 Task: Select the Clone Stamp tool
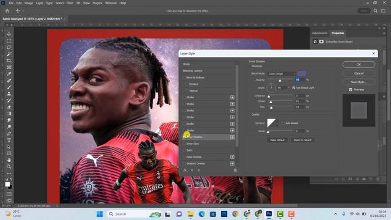[x=9, y=94]
